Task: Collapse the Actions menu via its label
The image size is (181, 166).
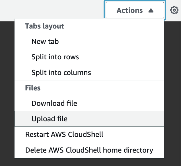Action: tap(129, 11)
